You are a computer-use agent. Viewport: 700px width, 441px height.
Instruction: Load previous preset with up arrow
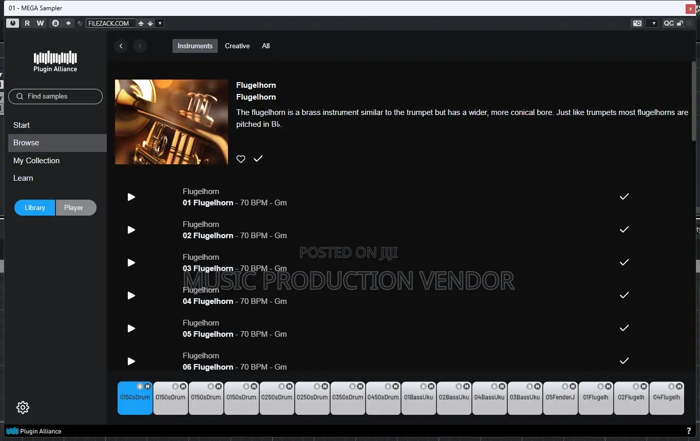tap(141, 23)
